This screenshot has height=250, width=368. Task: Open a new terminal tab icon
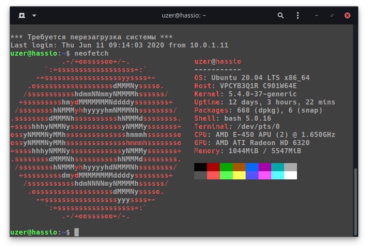[22, 15]
